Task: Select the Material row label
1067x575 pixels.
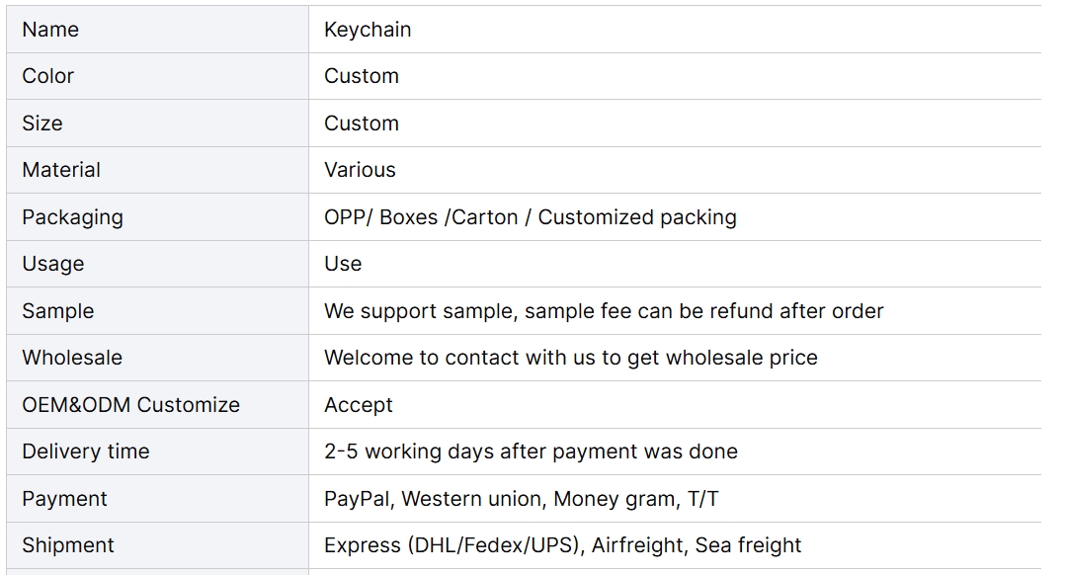Action: coord(61,170)
